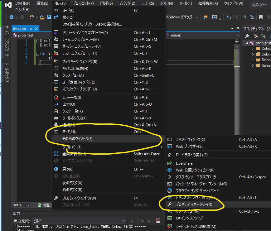Select その他のウィンドウ(E) in the View menu
The width and height of the screenshot is (271, 231).
109,139
